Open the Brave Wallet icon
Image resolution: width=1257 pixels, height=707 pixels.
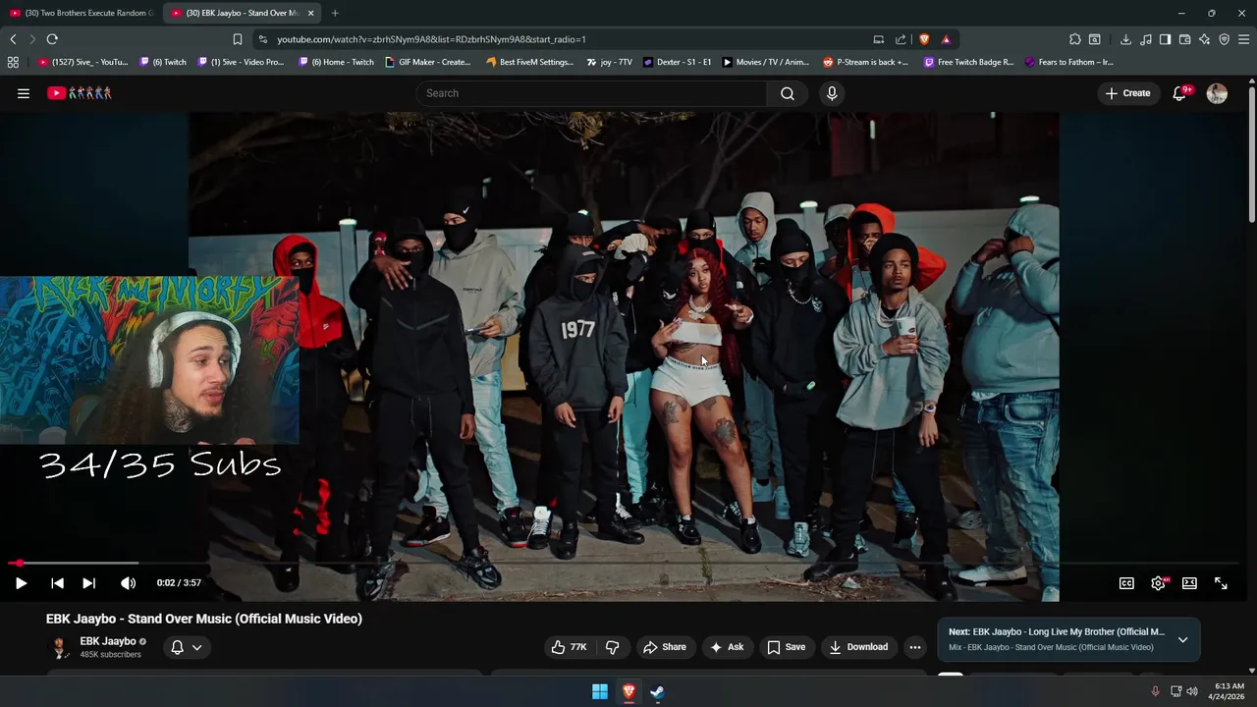tap(1185, 39)
